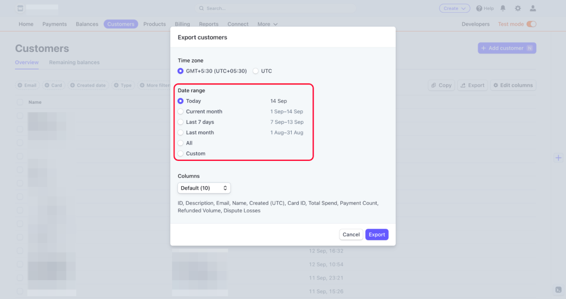Screen dimensions: 566x299
Task: Open the Payments navigation tab
Action: 54,24
